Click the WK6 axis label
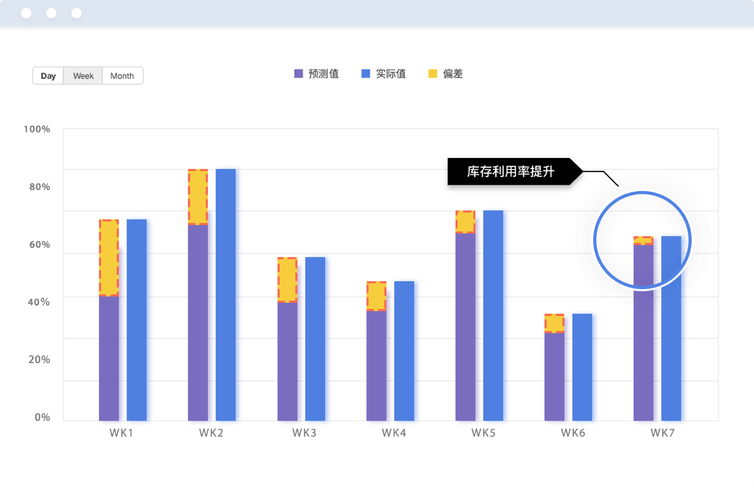 pos(573,433)
